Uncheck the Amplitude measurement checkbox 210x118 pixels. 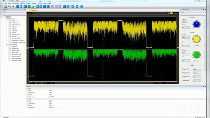[x=10, y=35]
